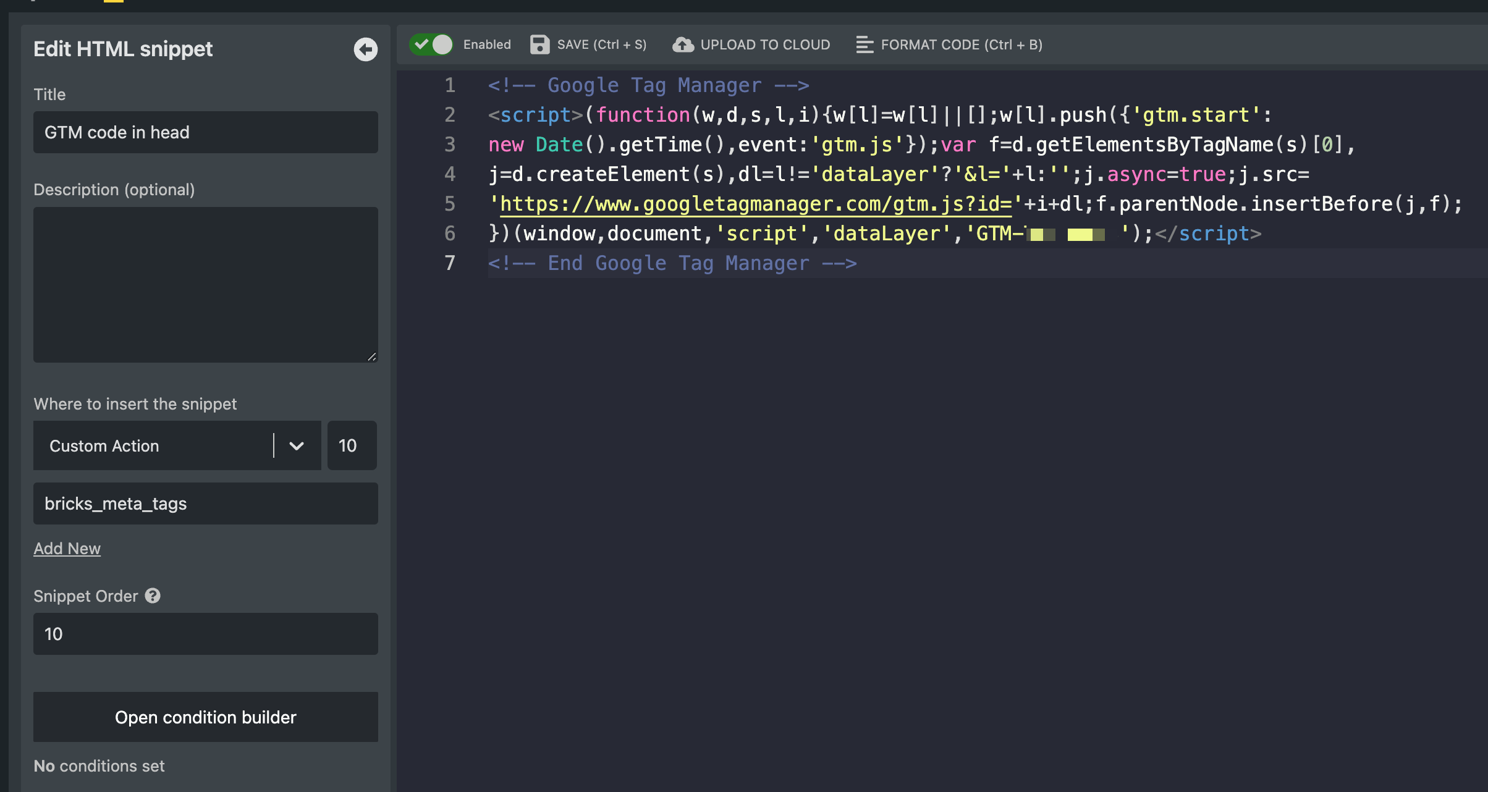Click the Enabled label in the toolbar
The image size is (1488, 792).
click(x=486, y=44)
